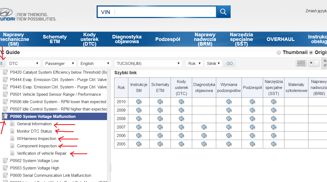Open the 2007 Diagnostyka objawowa book icon
Viewport: 327px width, 182px height.
coord(204,127)
